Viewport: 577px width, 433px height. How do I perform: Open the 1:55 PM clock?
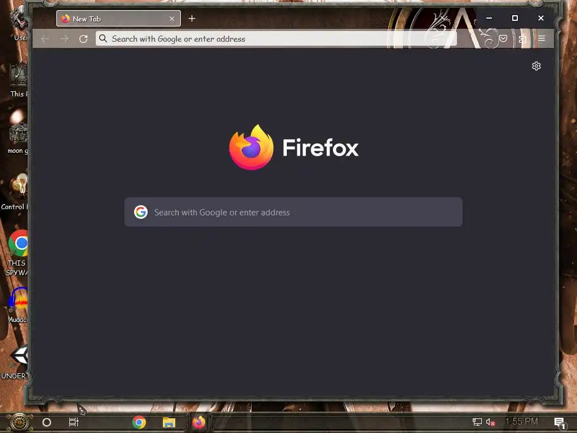point(521,422)
